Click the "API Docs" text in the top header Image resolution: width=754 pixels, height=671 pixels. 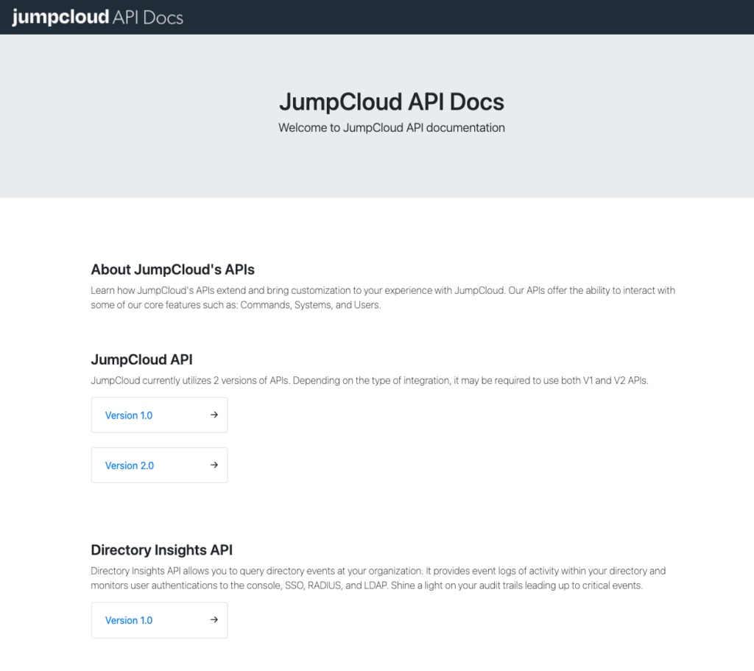(x=148, y=17)
